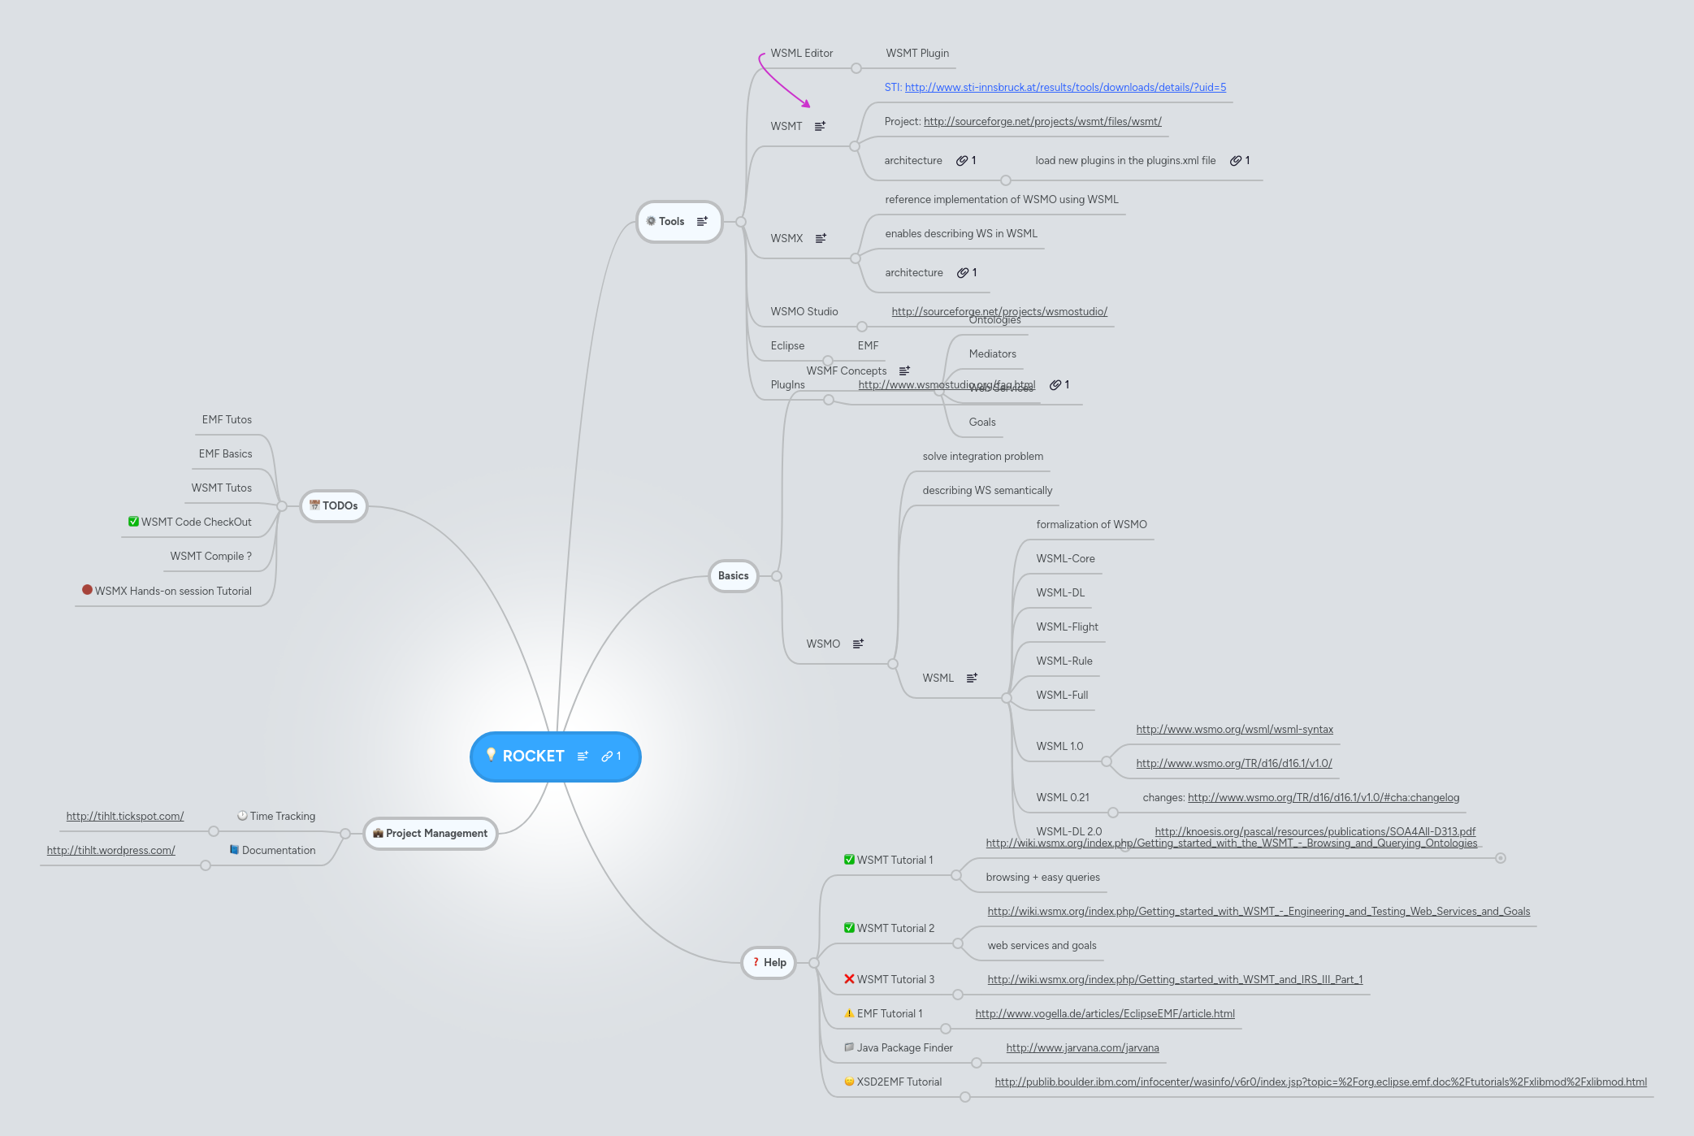
Task: Click the gear icon on the Tools node
Action: point(652,220)
